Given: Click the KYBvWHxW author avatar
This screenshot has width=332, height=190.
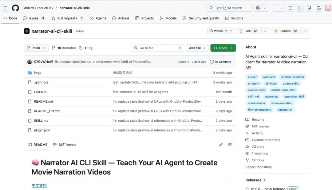Looking at the screenshot, I should pos(30,62).
